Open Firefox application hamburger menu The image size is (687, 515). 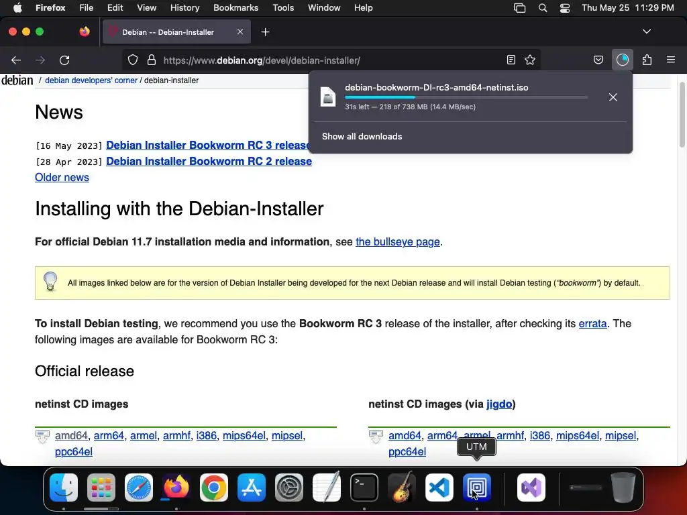click(x=671, y=60)
